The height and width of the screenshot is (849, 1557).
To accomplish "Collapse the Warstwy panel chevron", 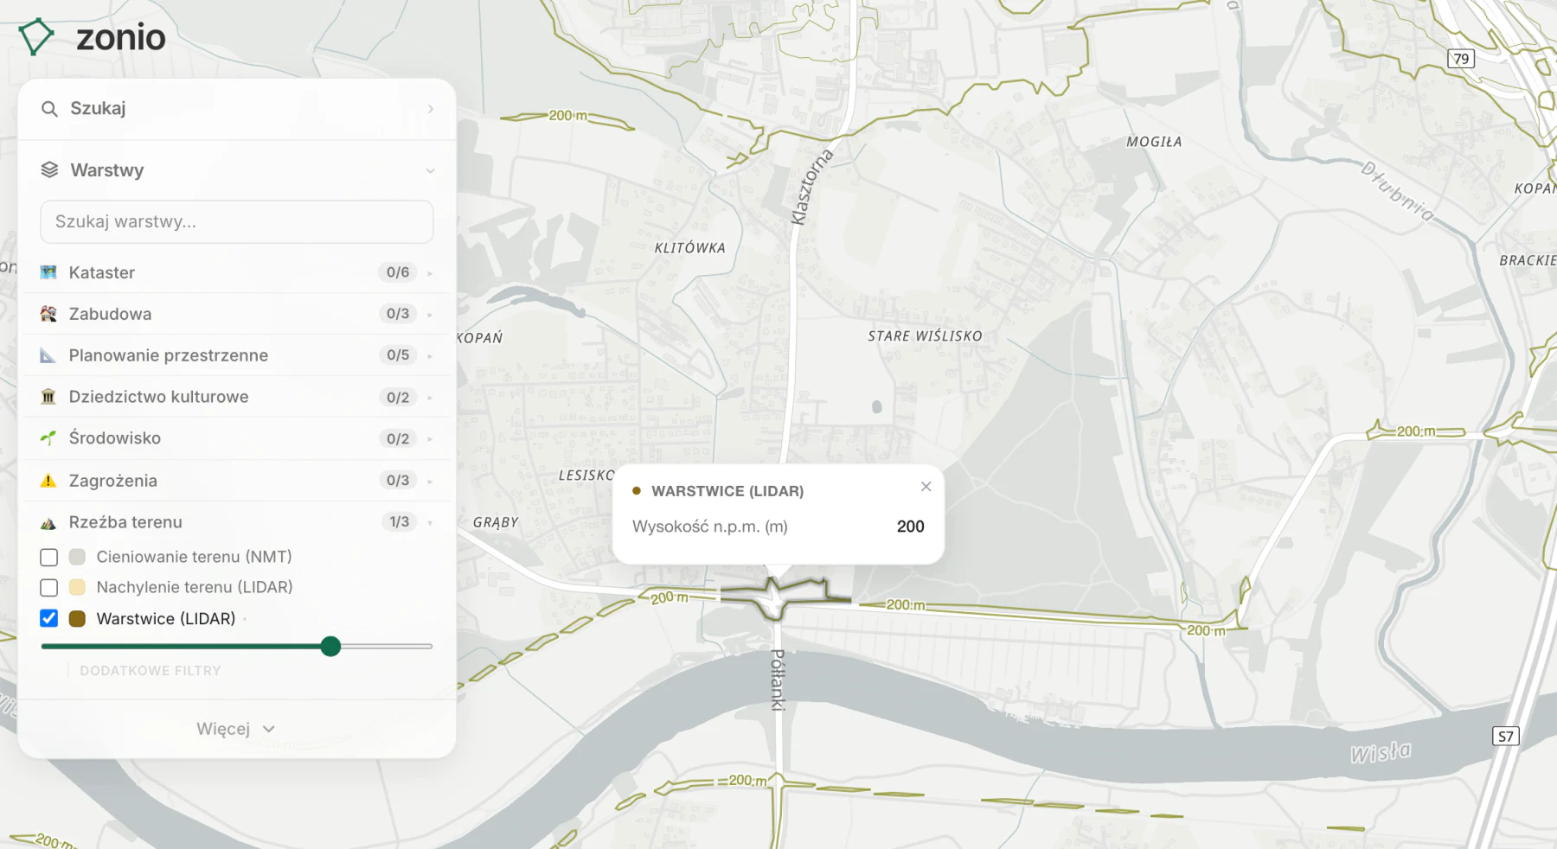I will click(430, 171).
